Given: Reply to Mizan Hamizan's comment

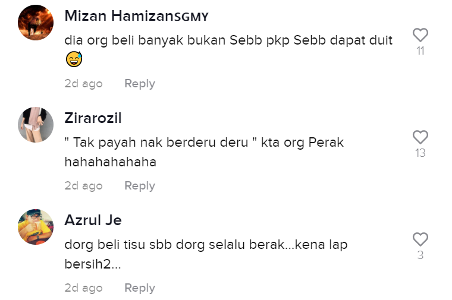Looking at the screenshot, I should (140, 84).
